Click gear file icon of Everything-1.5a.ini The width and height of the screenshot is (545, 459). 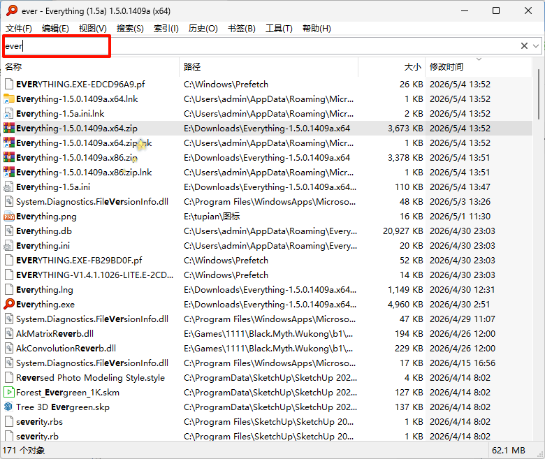[x=8, y=187]
